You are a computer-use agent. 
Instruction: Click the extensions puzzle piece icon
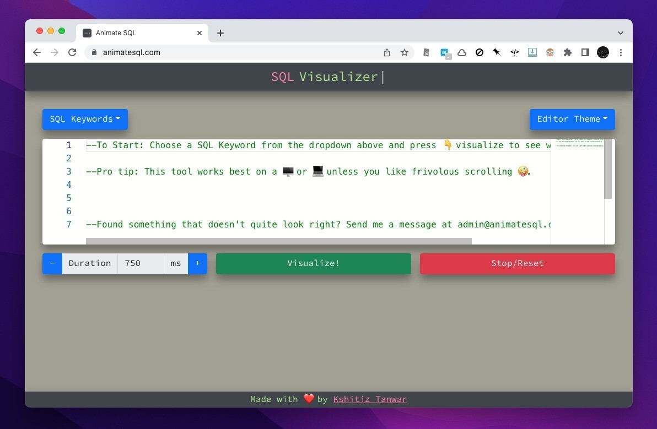tap(567, 52)
